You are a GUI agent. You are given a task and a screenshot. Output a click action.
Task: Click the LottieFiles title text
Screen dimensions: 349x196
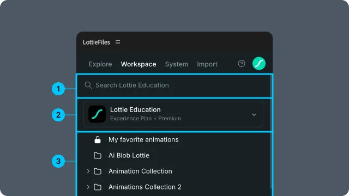[x=97, y=42]
